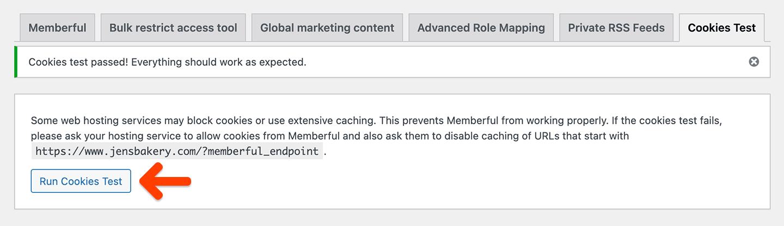Click the "Some web hosting services" first line
This screenshot has height=226, width=784.
coord(218,120)
